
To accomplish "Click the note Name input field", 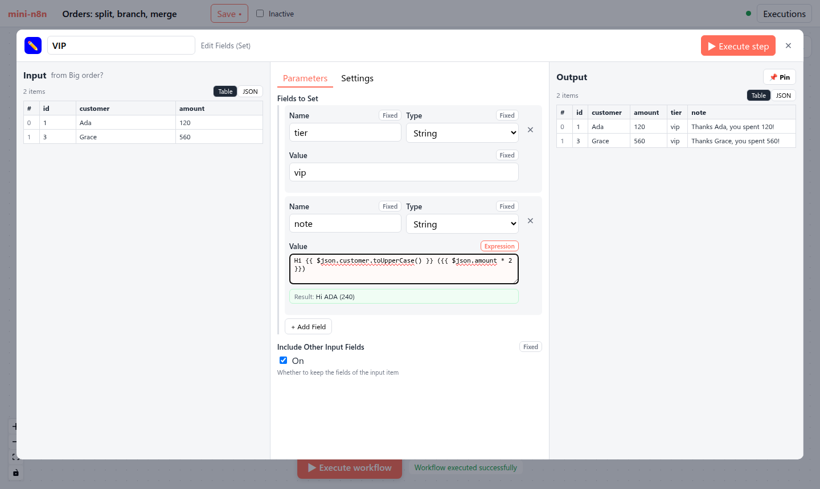I will tap(345, 223).
